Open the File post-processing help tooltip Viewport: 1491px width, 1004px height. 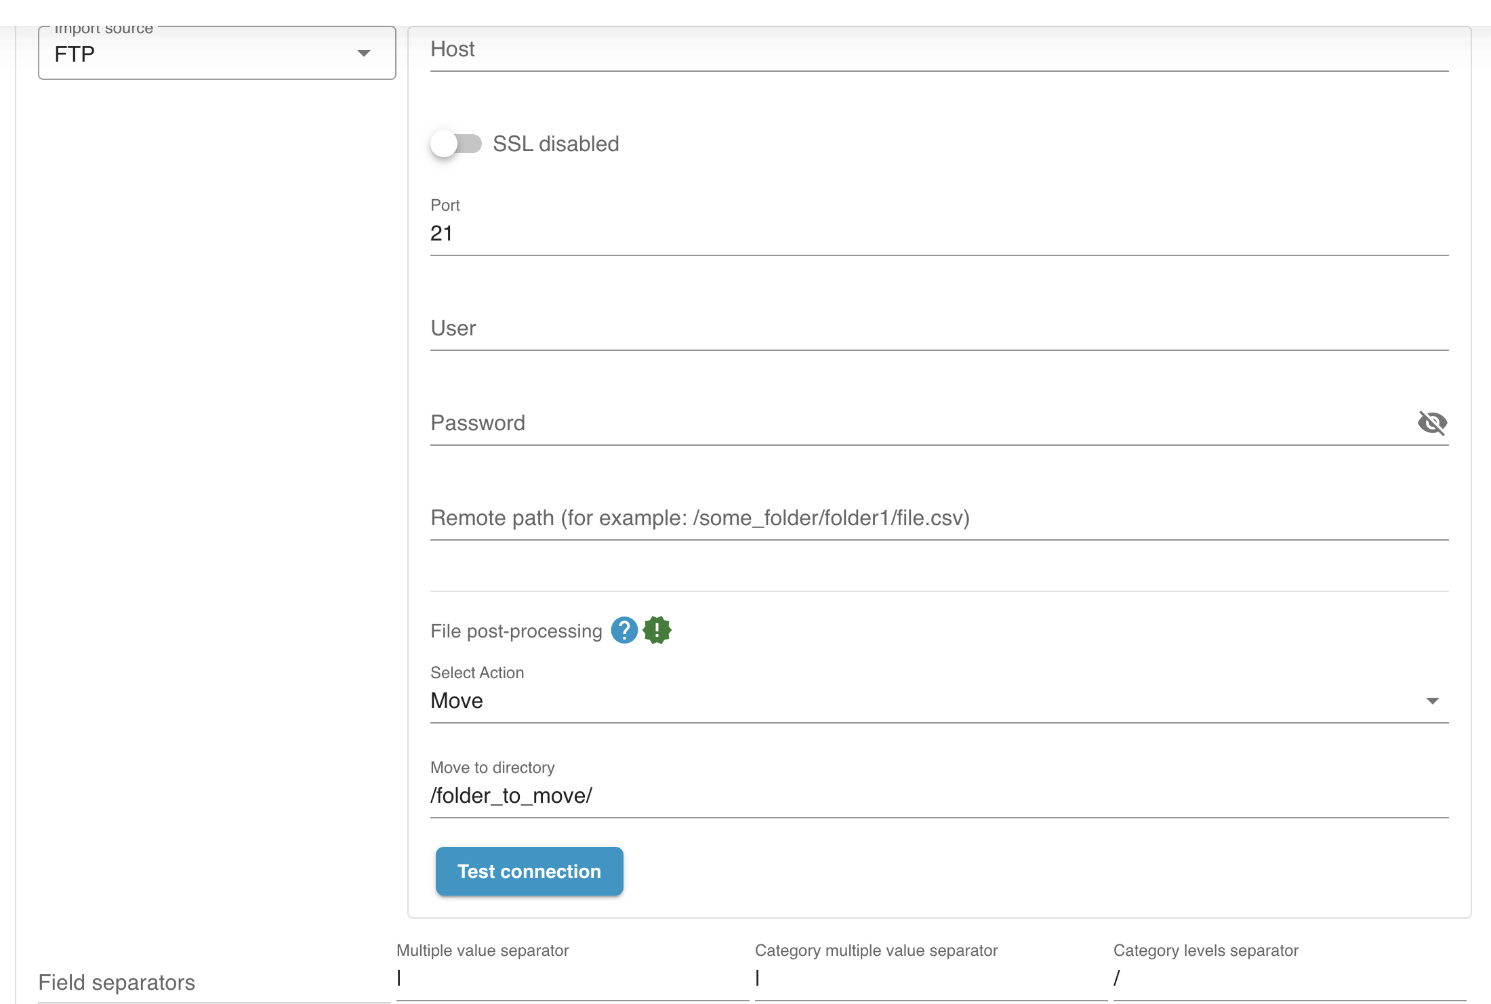(624, 631)
